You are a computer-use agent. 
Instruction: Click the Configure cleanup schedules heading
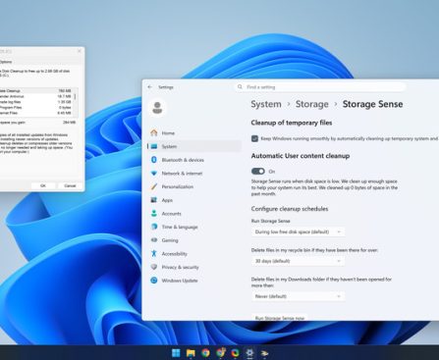[290, 209]
